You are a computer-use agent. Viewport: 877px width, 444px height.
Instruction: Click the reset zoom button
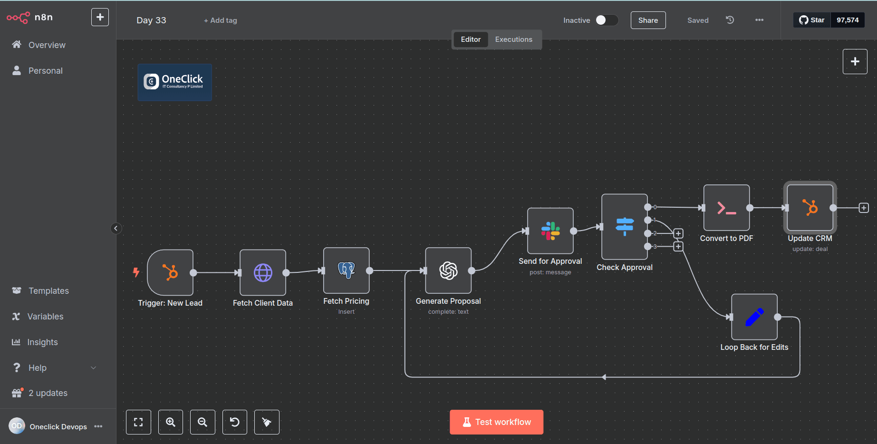click(x=235, y=422)
